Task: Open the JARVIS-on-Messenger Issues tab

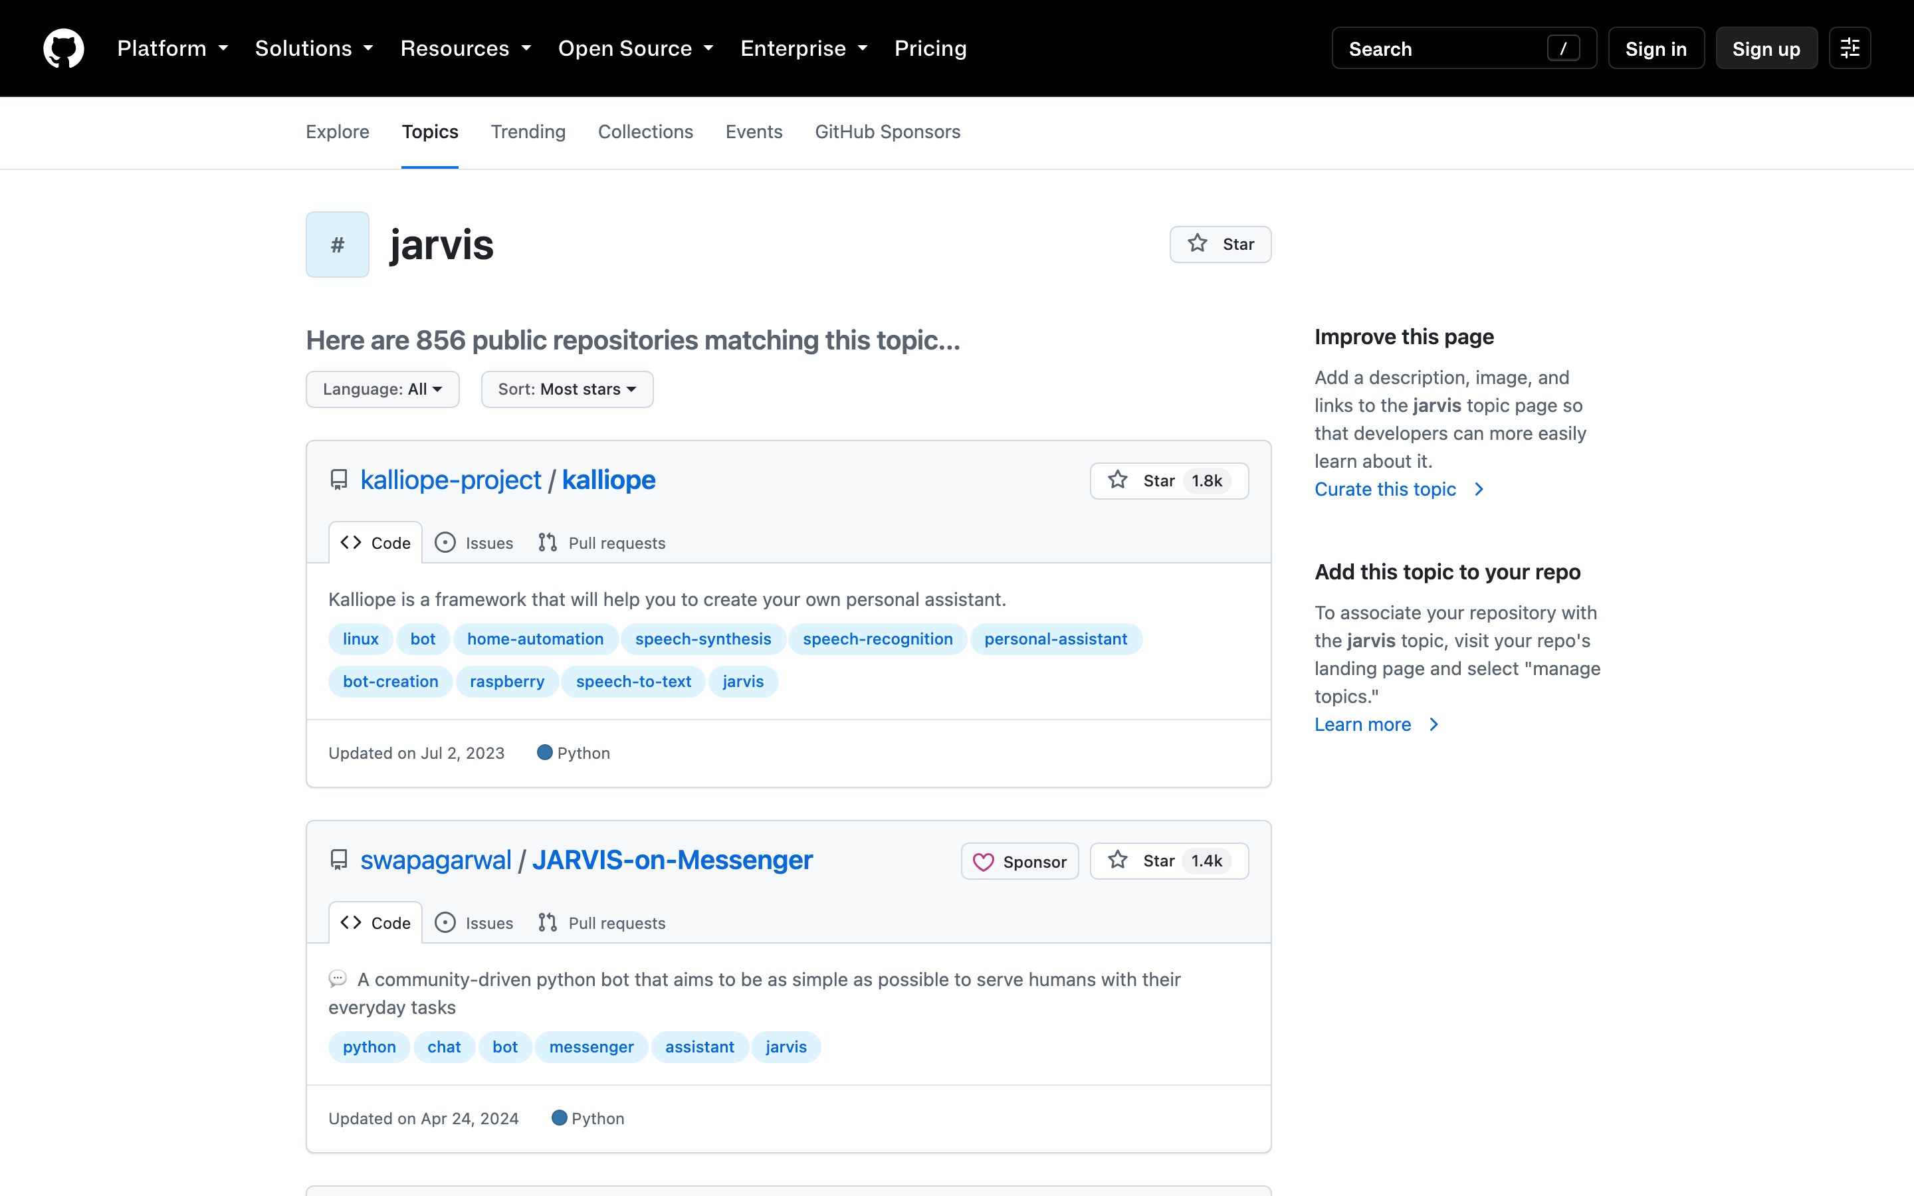Action: click(475, 922)
